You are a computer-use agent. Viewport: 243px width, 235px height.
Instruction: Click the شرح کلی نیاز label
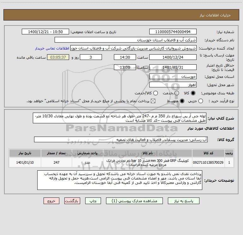221,118
